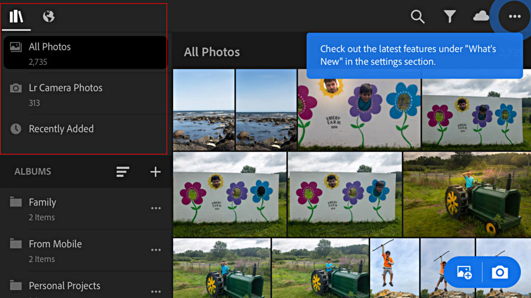Open options for Personal Projects album
Screen dimensions: 531x298
click(156, 287)
